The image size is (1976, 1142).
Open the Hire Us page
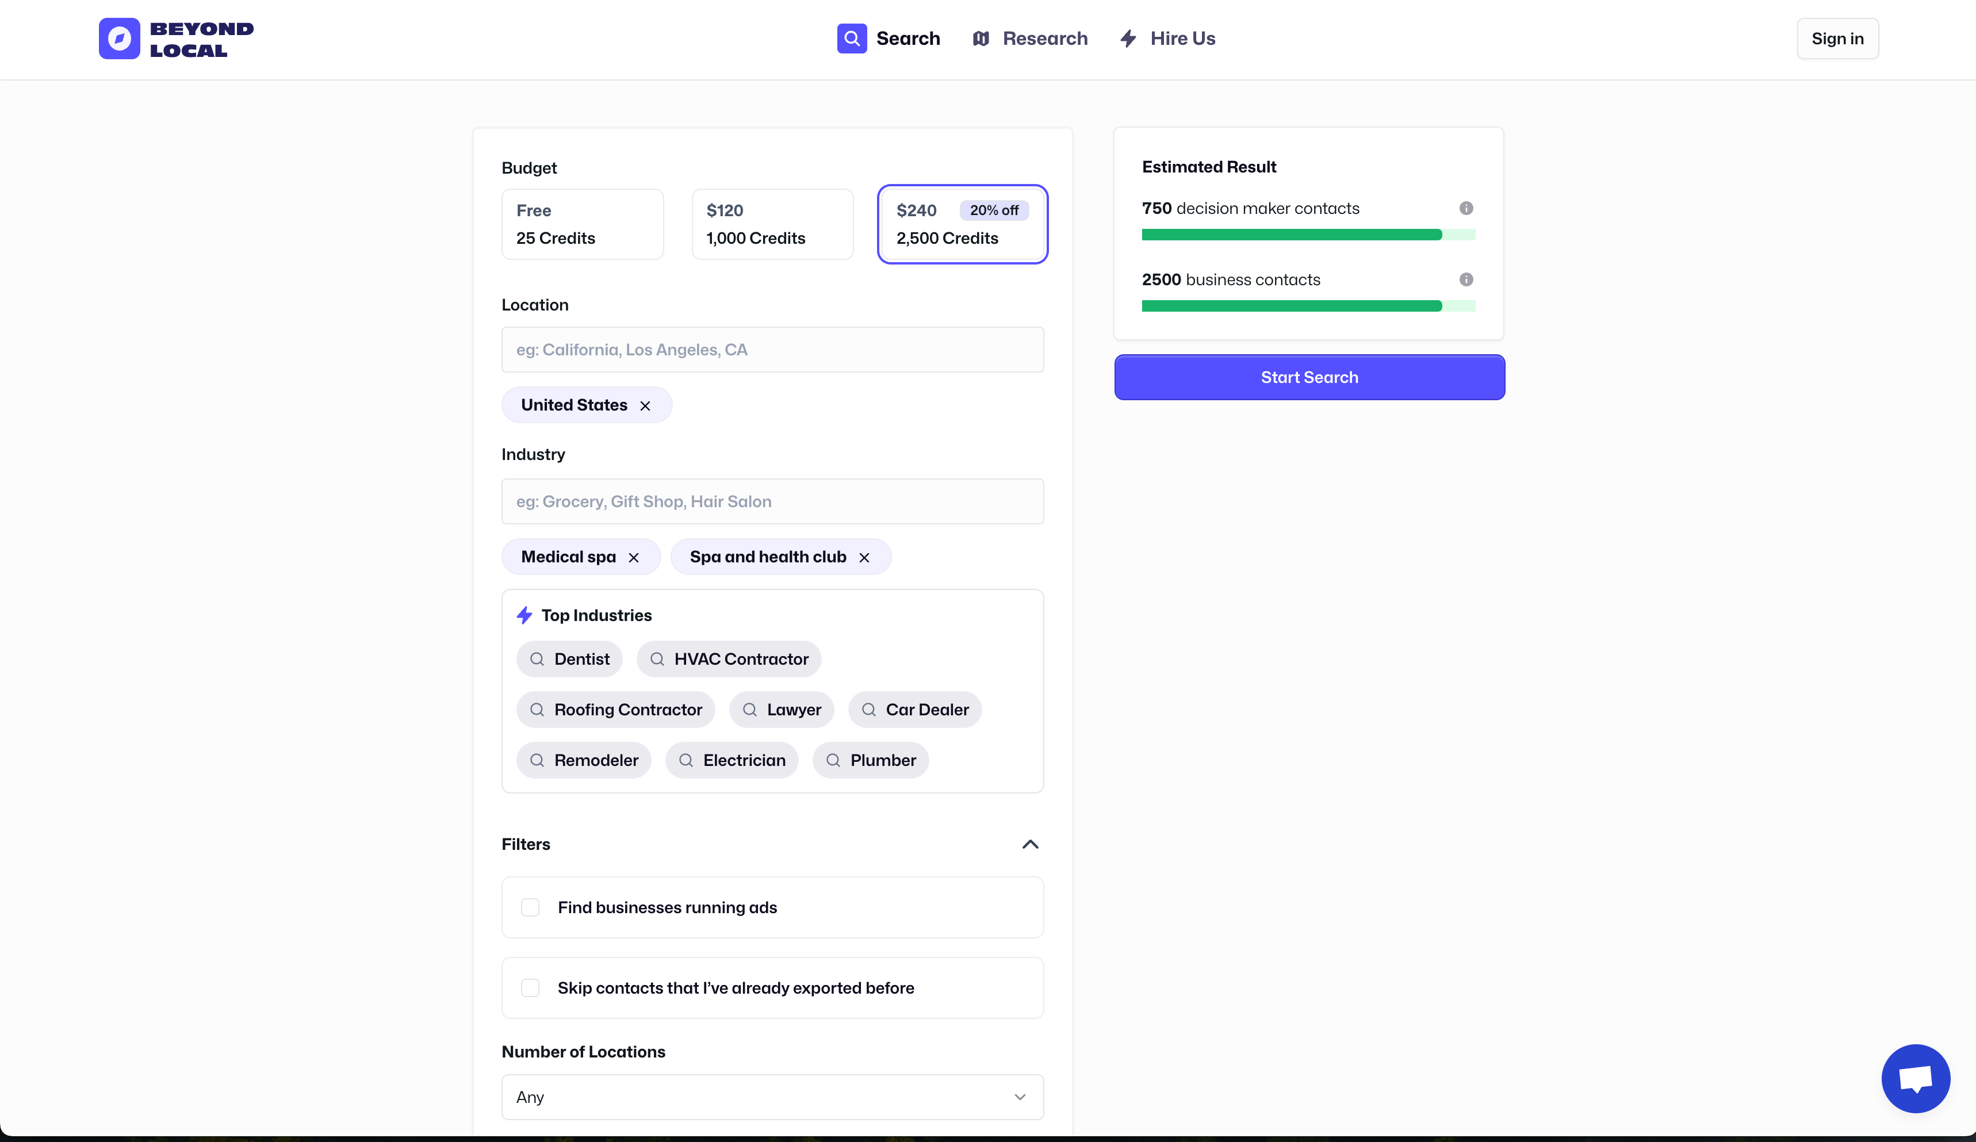pos(1167,39)
